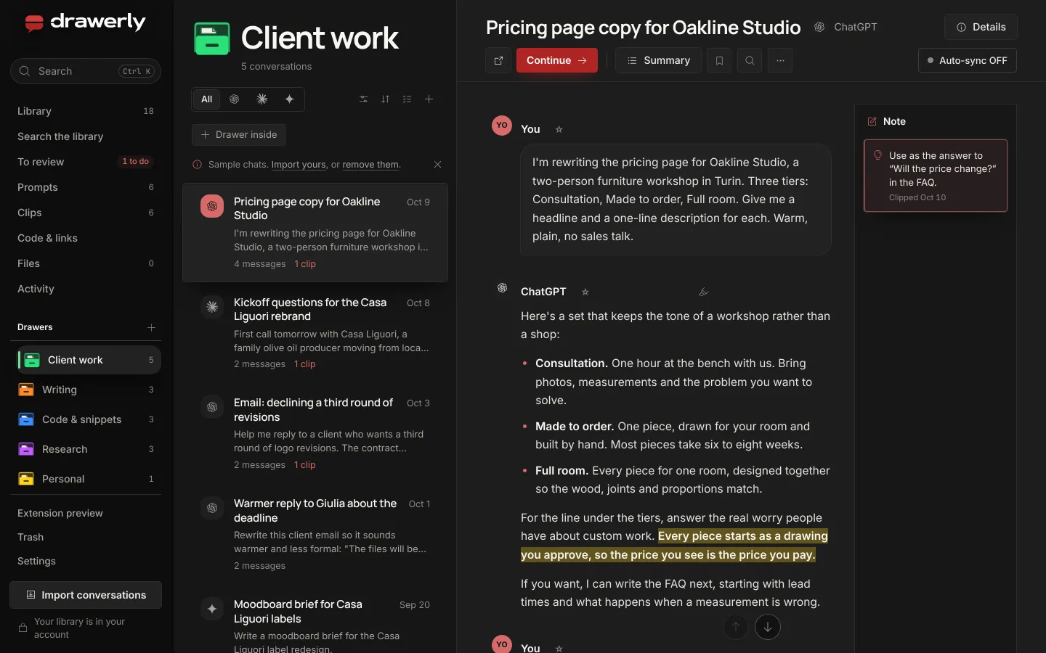
Task: Open the Details panel
Action: (981, 27)
